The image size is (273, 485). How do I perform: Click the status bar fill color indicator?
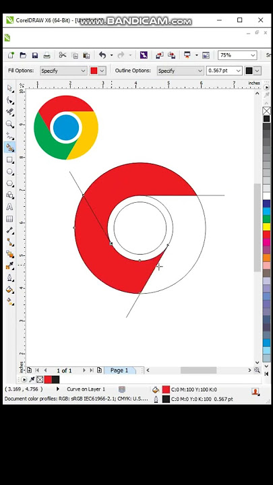(x=166, y=390)
